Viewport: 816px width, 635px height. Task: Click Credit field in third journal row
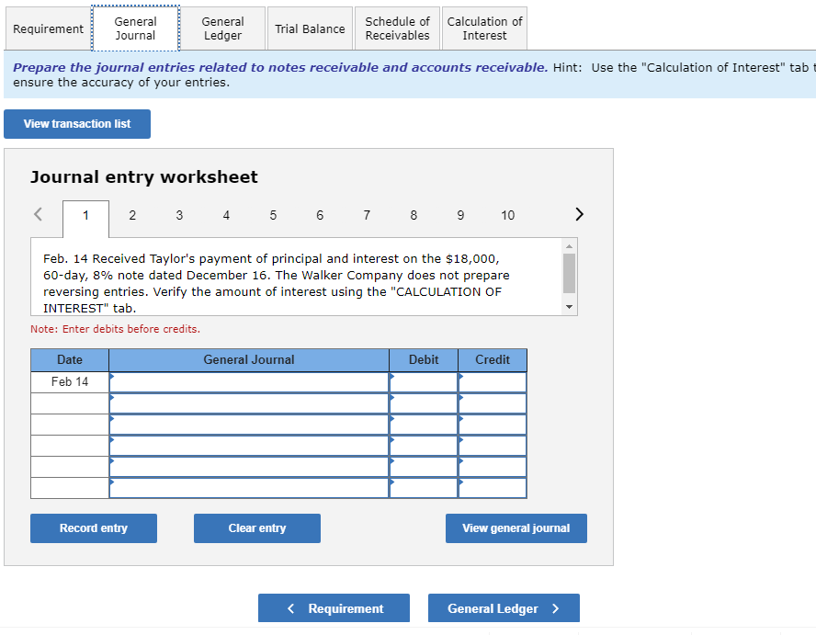[x=493, y=425]
